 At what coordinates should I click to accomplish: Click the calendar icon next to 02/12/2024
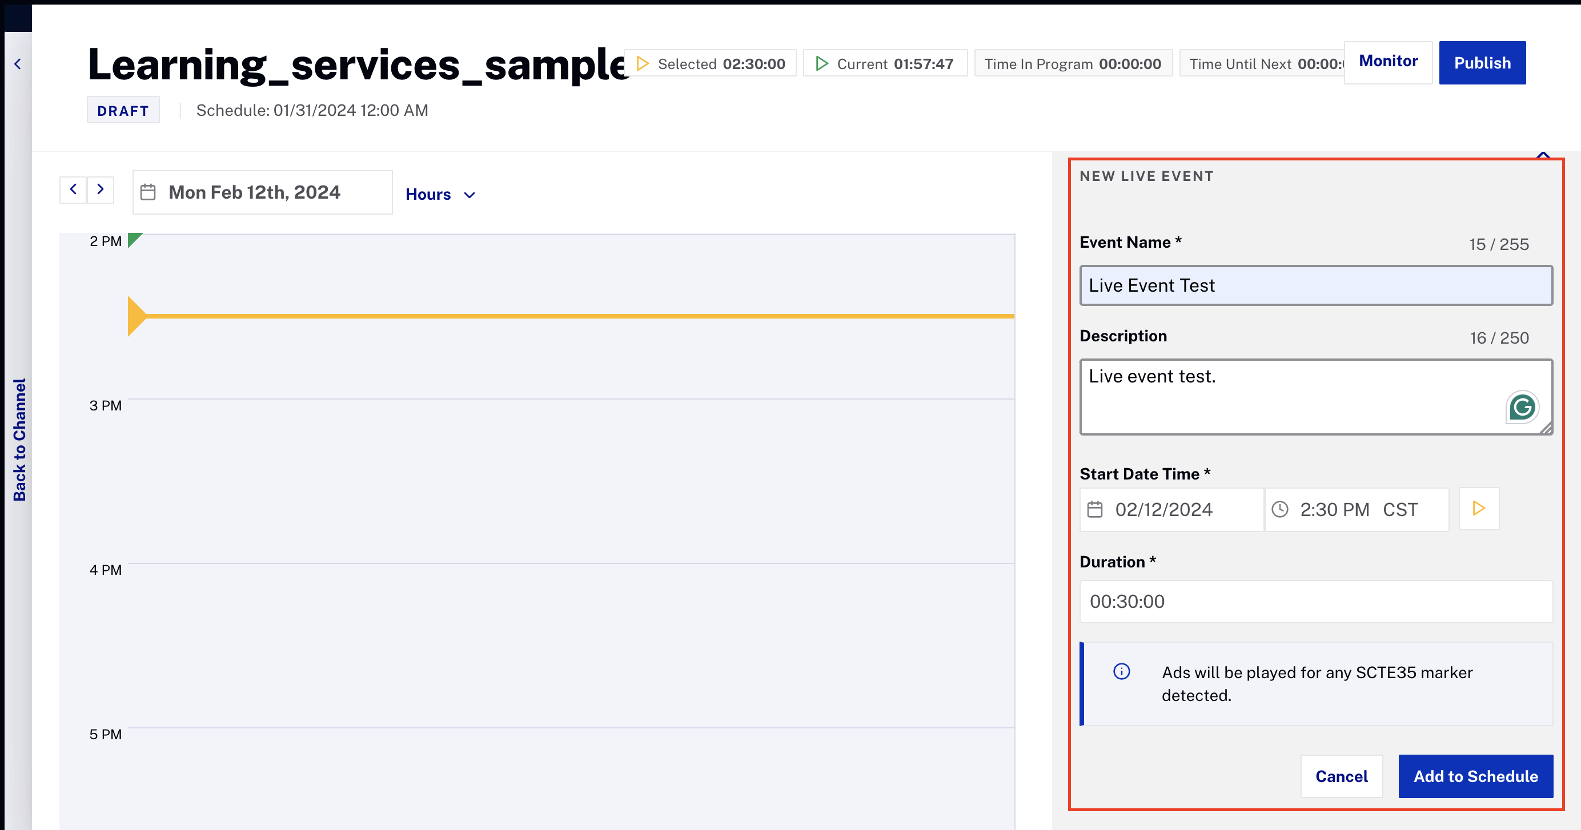[x=1096, y=509]
